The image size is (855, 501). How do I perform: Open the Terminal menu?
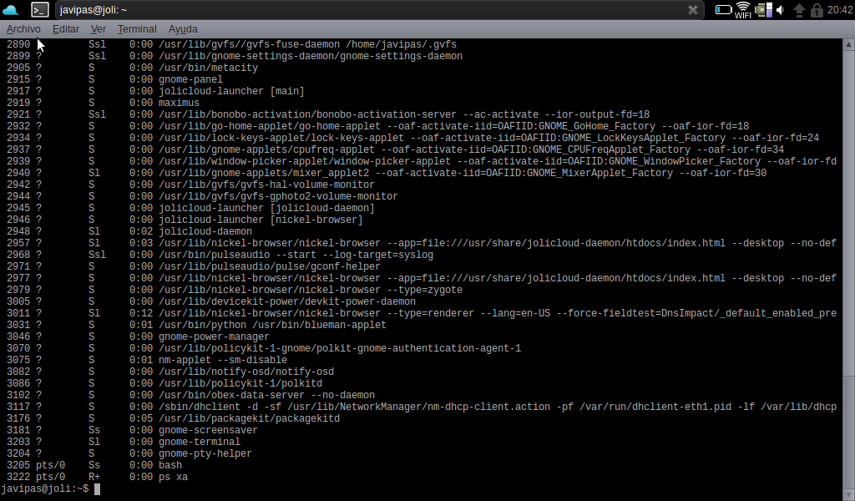pyautogui.click(x=137, y=29)
